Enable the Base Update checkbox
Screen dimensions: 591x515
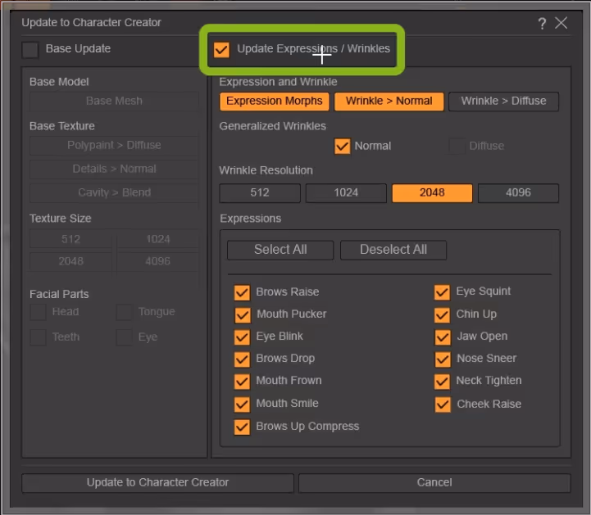pyautogui.click(x=30, y=49)
